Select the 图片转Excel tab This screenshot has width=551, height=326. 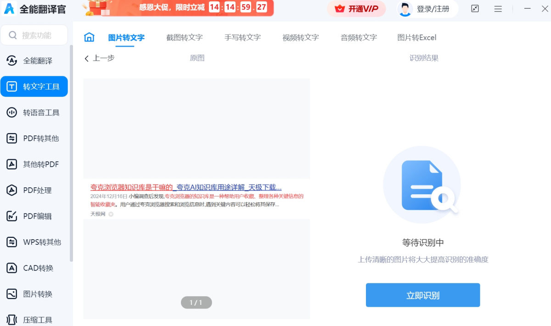click(x=417, y=38)
